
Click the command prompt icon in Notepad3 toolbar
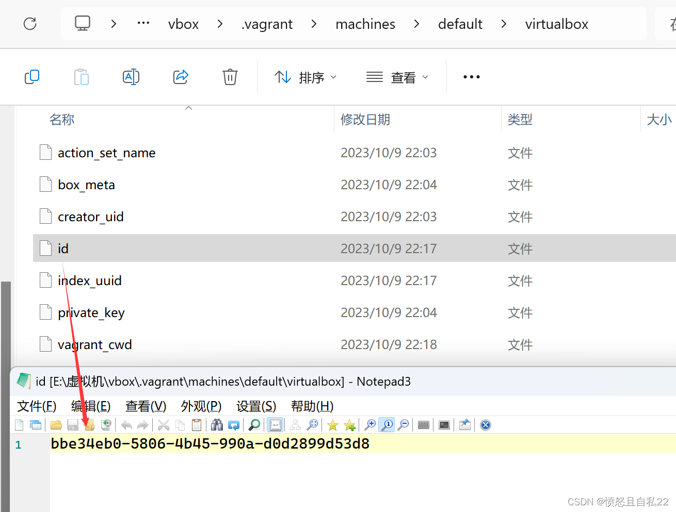point(444,425)
